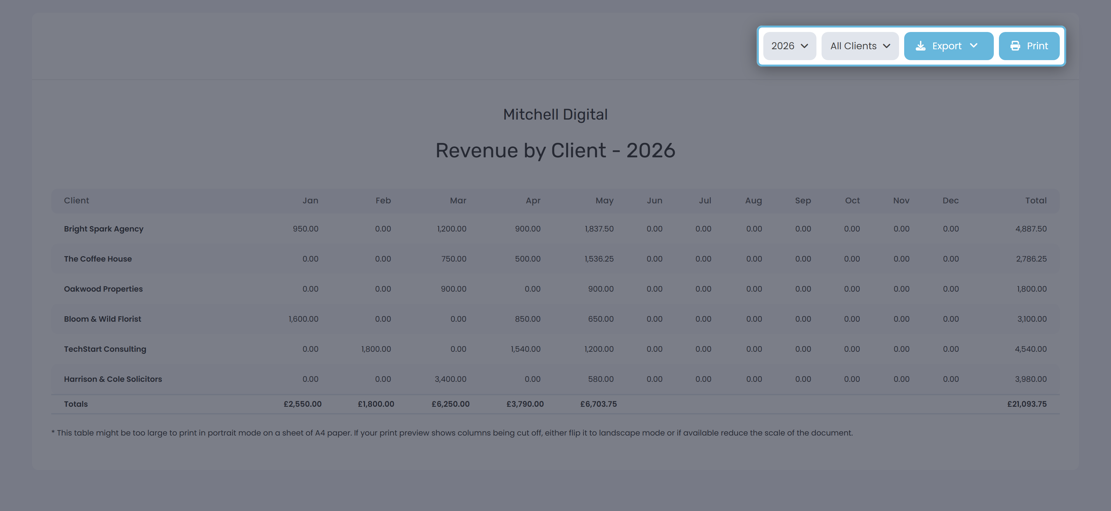This screenshot has width=1111, height=511.
Task: Click May totals £6,703.75
Action: (598, 404)
